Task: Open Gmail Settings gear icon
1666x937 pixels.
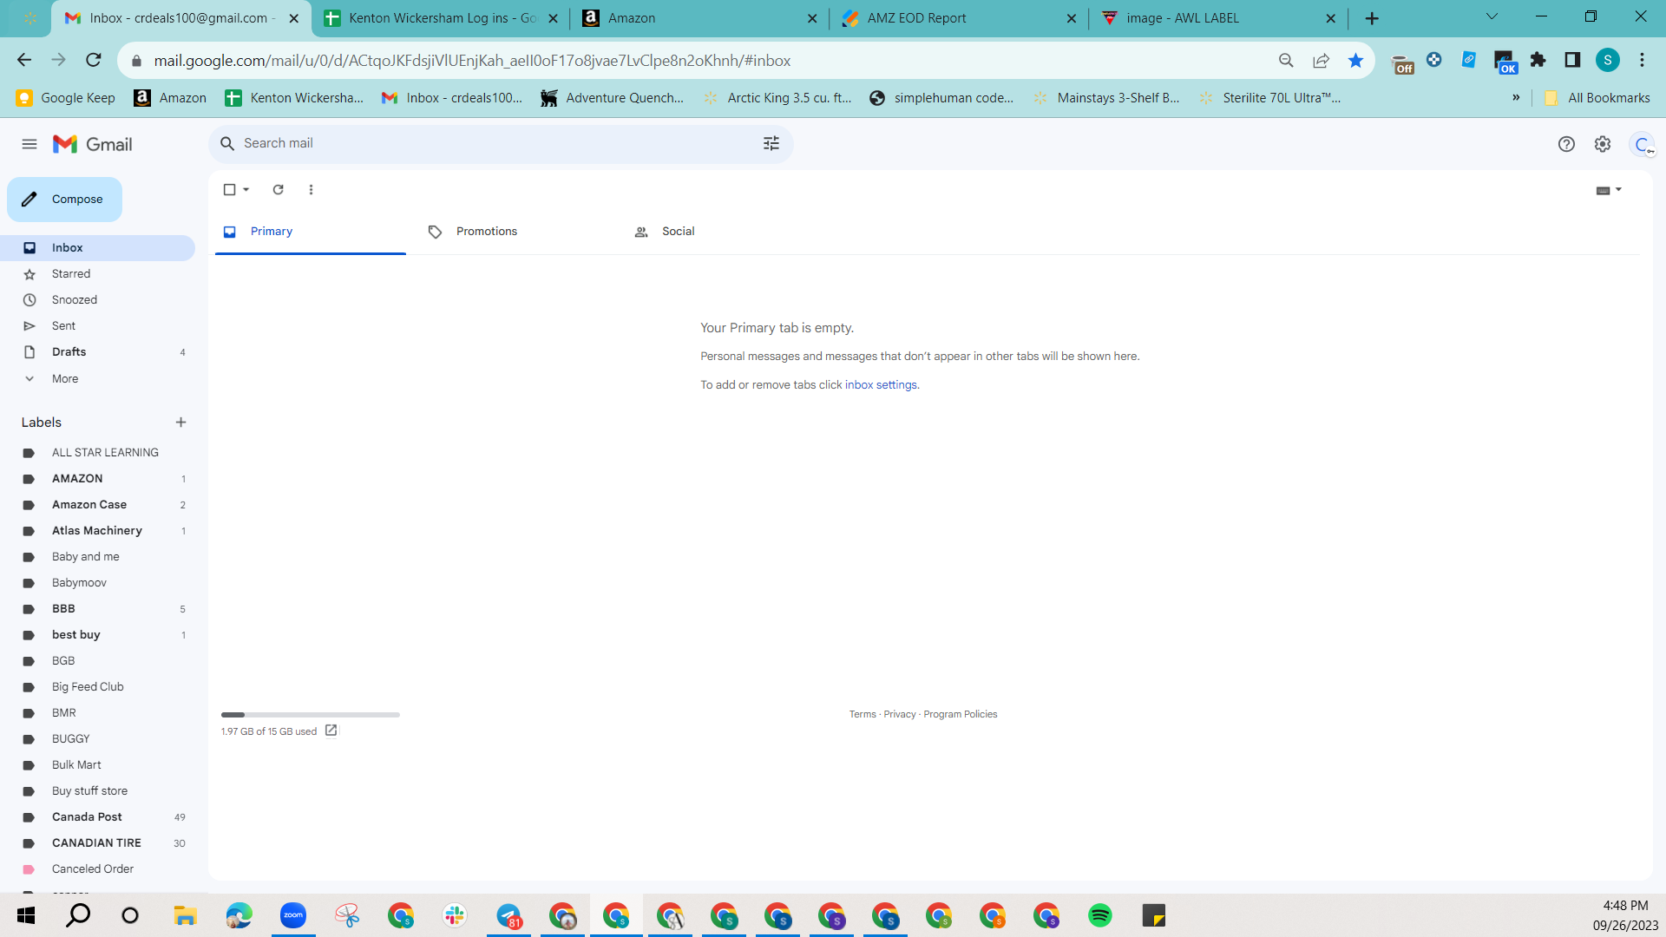Action: click(x=1603, y=144)
